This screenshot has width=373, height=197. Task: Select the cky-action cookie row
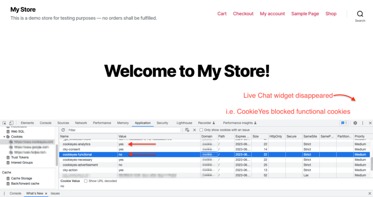point(214,170)
